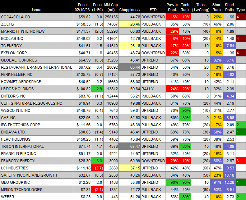This screenshot has height=200, width=246.
Task: Select the CAE INC issue name
Action: pyautogui.click(x=8, y=118)
